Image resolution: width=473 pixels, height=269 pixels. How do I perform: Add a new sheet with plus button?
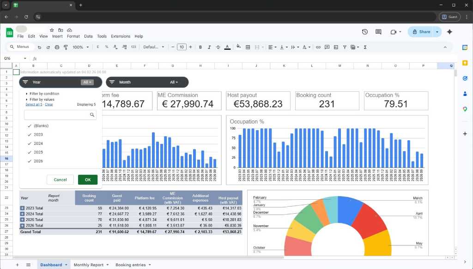point(17,265)
